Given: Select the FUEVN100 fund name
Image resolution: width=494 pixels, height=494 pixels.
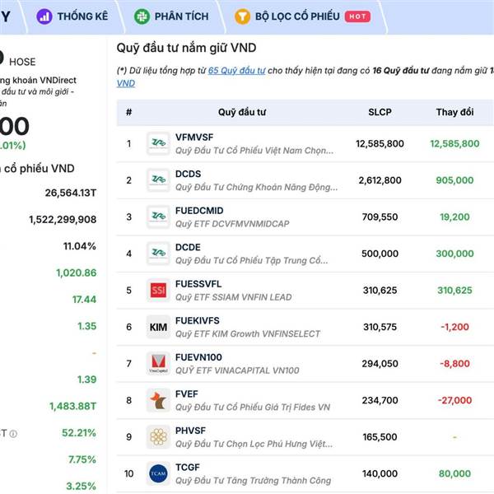Looking at the screenshot, I should (x=198, y=357).
